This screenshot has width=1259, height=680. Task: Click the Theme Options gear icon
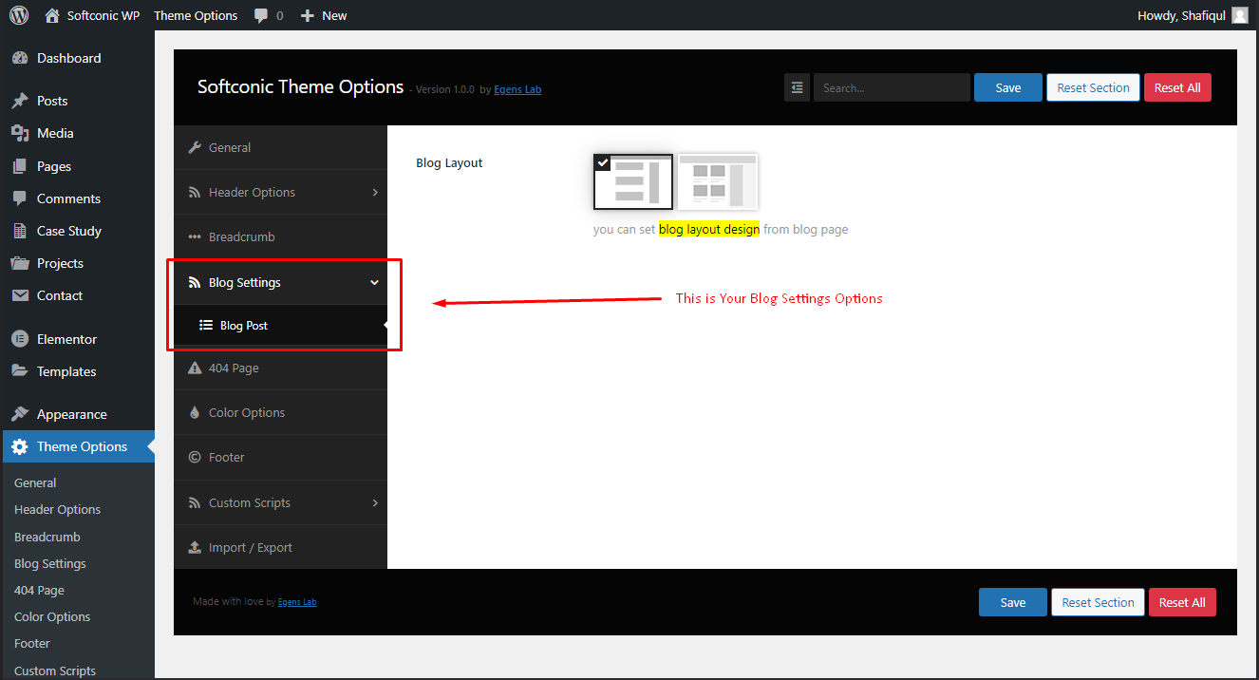point(20,446)
